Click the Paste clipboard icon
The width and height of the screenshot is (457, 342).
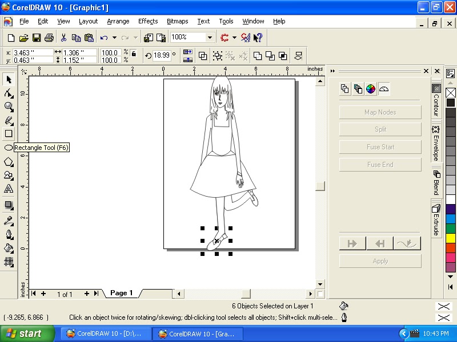pos(89,38)
